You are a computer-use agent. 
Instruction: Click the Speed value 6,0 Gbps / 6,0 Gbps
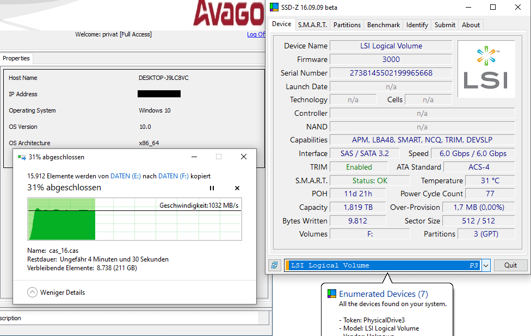473,154
